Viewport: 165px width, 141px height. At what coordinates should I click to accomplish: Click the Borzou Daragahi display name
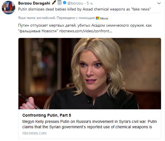(34, 3)
